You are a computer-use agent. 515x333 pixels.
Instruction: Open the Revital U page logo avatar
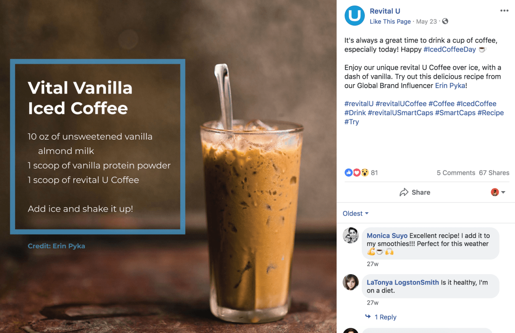354,16
